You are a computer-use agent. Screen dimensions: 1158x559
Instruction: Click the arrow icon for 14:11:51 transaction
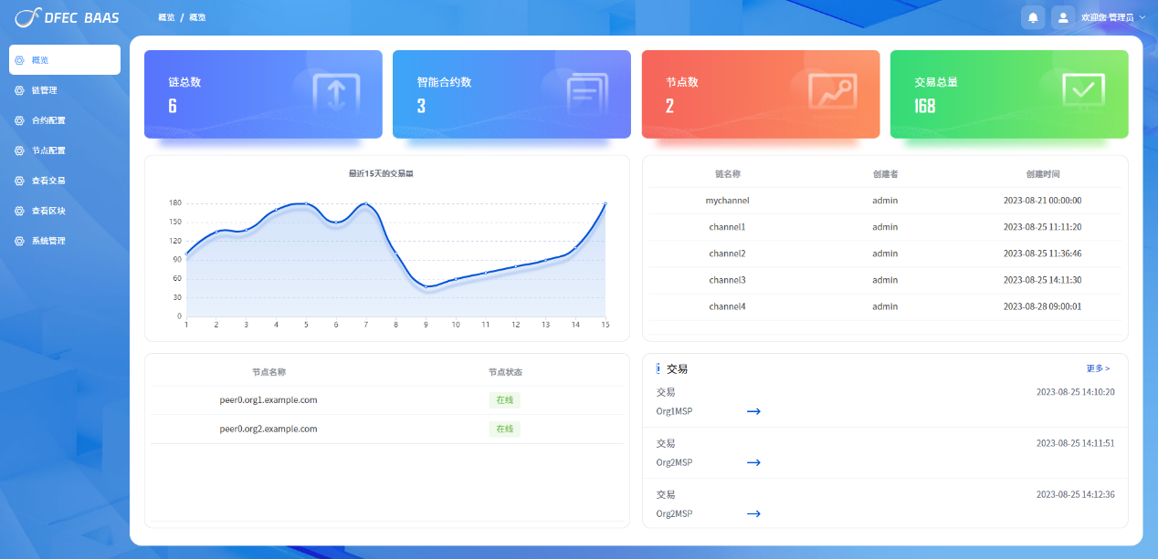click(753, 462)
